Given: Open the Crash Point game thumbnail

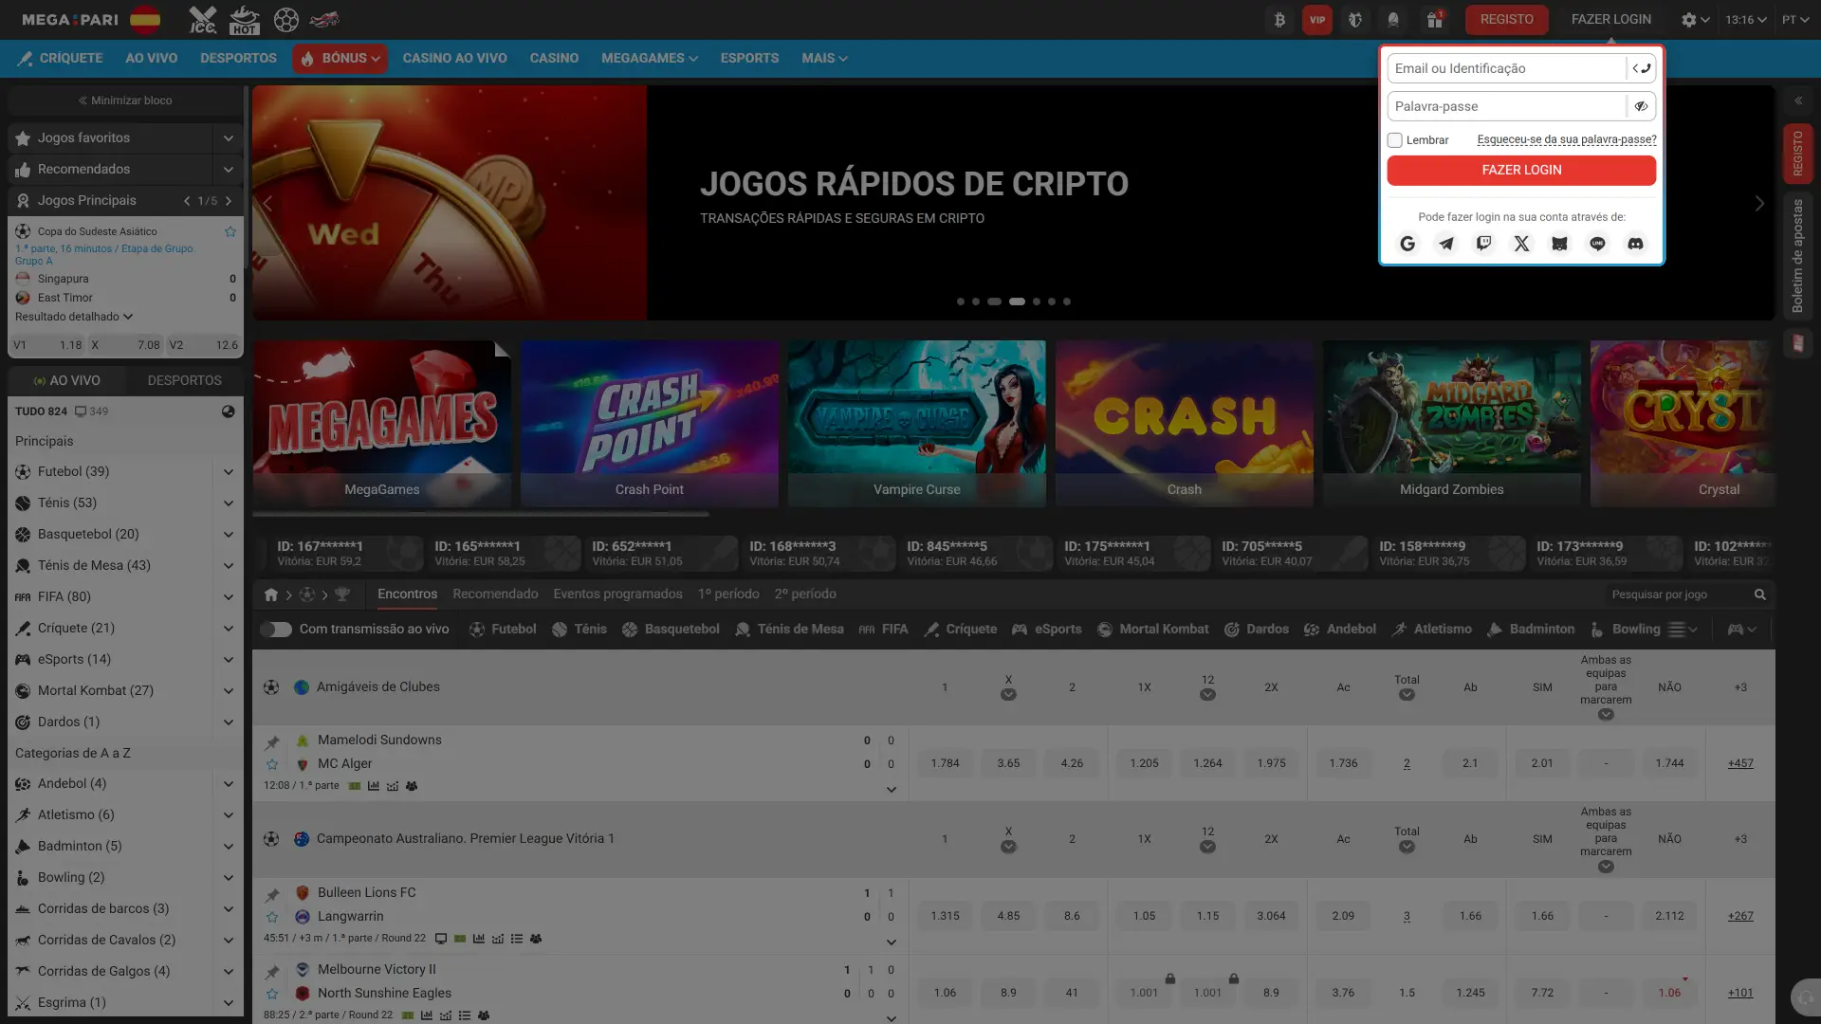Looking at the screenshot, I should 650,424.
